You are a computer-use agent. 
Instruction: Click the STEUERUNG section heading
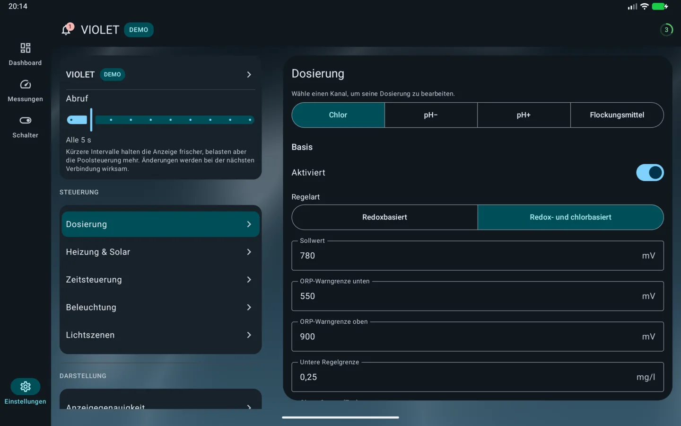point(79,192)
